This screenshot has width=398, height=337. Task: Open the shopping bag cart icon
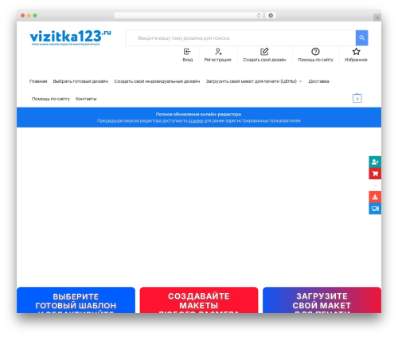click(357, 98)
